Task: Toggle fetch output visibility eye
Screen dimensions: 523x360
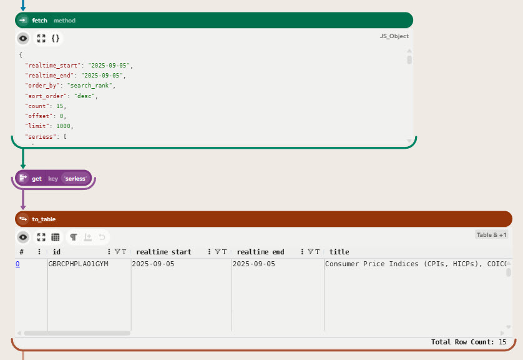Action: (23, 38)
